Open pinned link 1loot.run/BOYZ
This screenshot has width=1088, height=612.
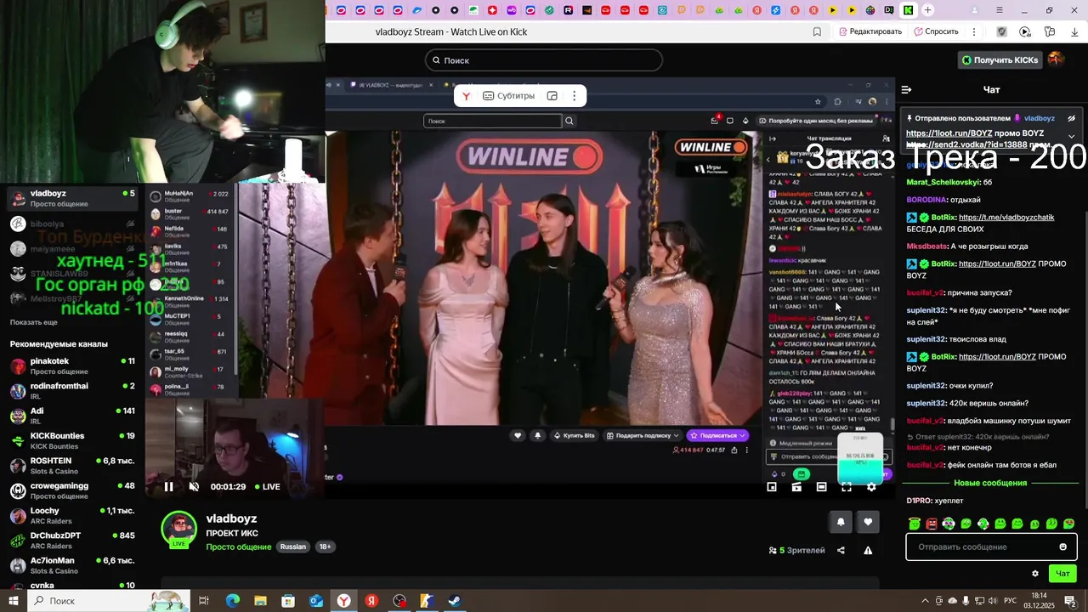949,133
